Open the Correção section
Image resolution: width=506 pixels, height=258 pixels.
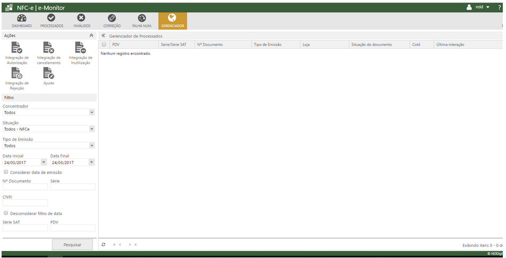coord(112,21)
